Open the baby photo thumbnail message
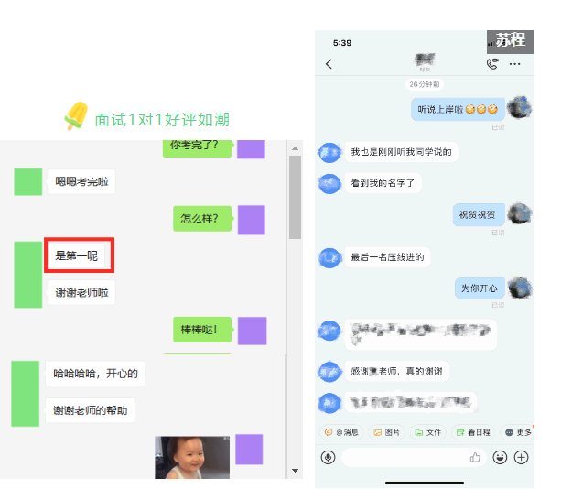 pos(192,457)
